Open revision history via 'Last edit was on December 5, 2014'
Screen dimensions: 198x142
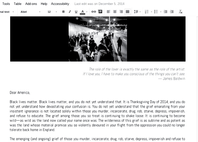click(99, 4)
